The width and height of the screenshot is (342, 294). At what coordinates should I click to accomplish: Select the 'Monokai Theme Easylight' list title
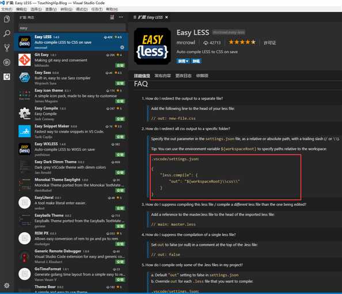(x=58, y=179)
